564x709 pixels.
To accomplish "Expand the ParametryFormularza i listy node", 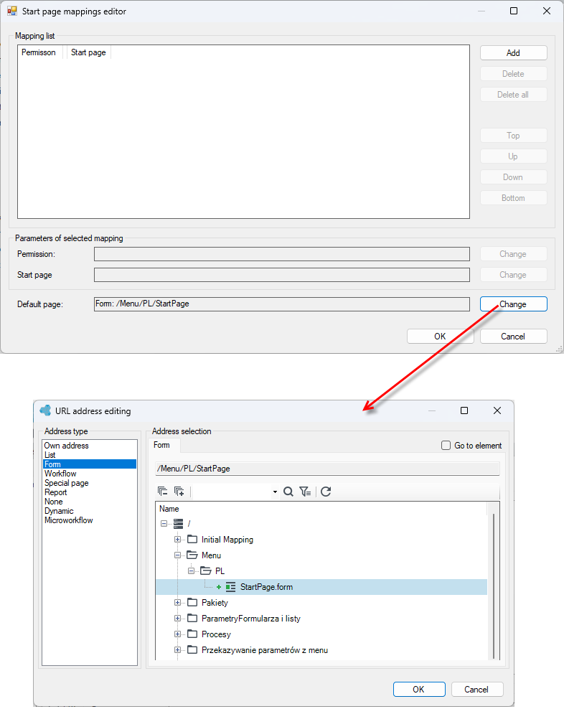I will 177,619.
